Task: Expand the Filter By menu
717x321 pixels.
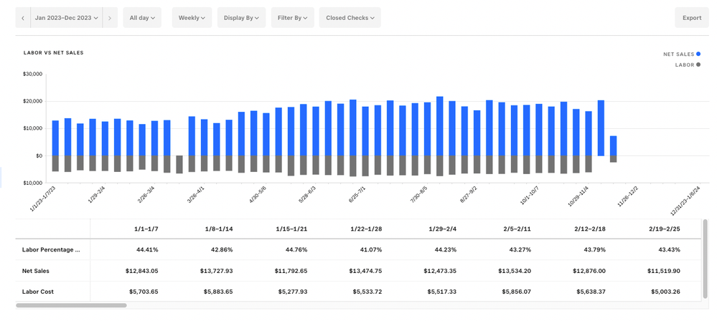Action: coord(292,18)
